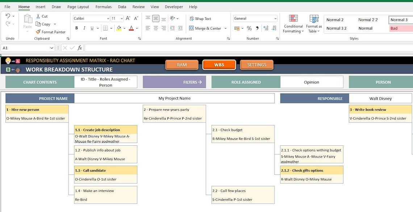The image size is (413, 212).
Task: Toggle bold formatting
Action: [x=76, y=28]
